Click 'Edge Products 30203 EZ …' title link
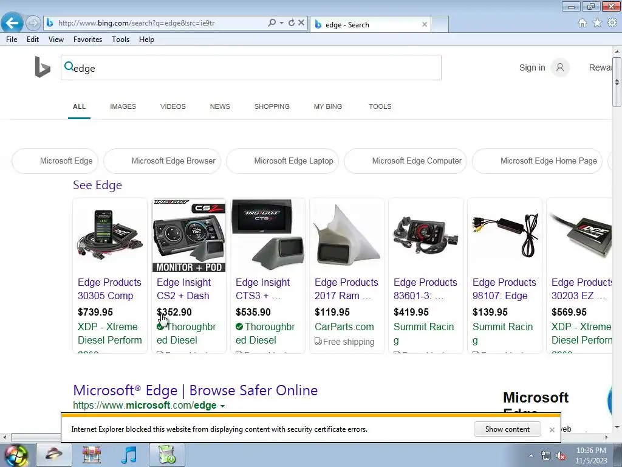This screenshot has width=622, height=467. pyautogui.click(x=581, y=289)
